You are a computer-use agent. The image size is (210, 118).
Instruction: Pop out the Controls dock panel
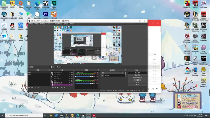[x=146, y=70]
